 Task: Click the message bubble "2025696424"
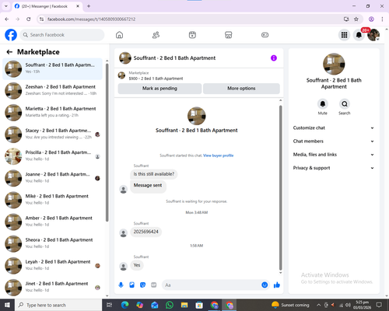coord(145,232)
